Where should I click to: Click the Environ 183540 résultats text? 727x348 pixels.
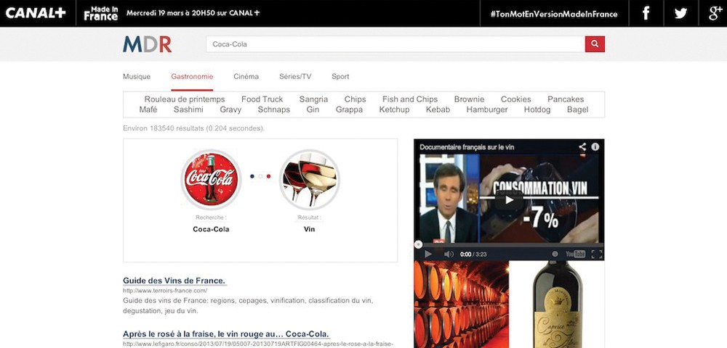point(194,128)
